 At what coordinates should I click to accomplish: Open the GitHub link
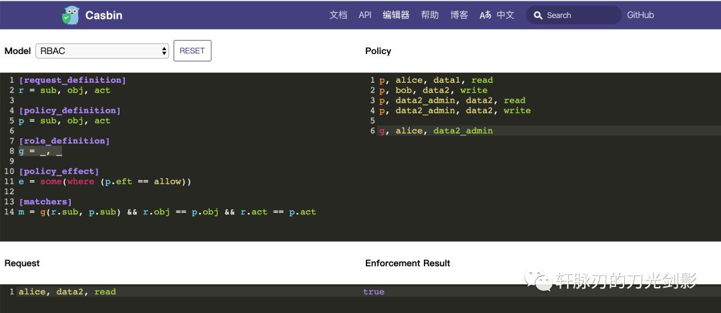click(x=640, y=15)
